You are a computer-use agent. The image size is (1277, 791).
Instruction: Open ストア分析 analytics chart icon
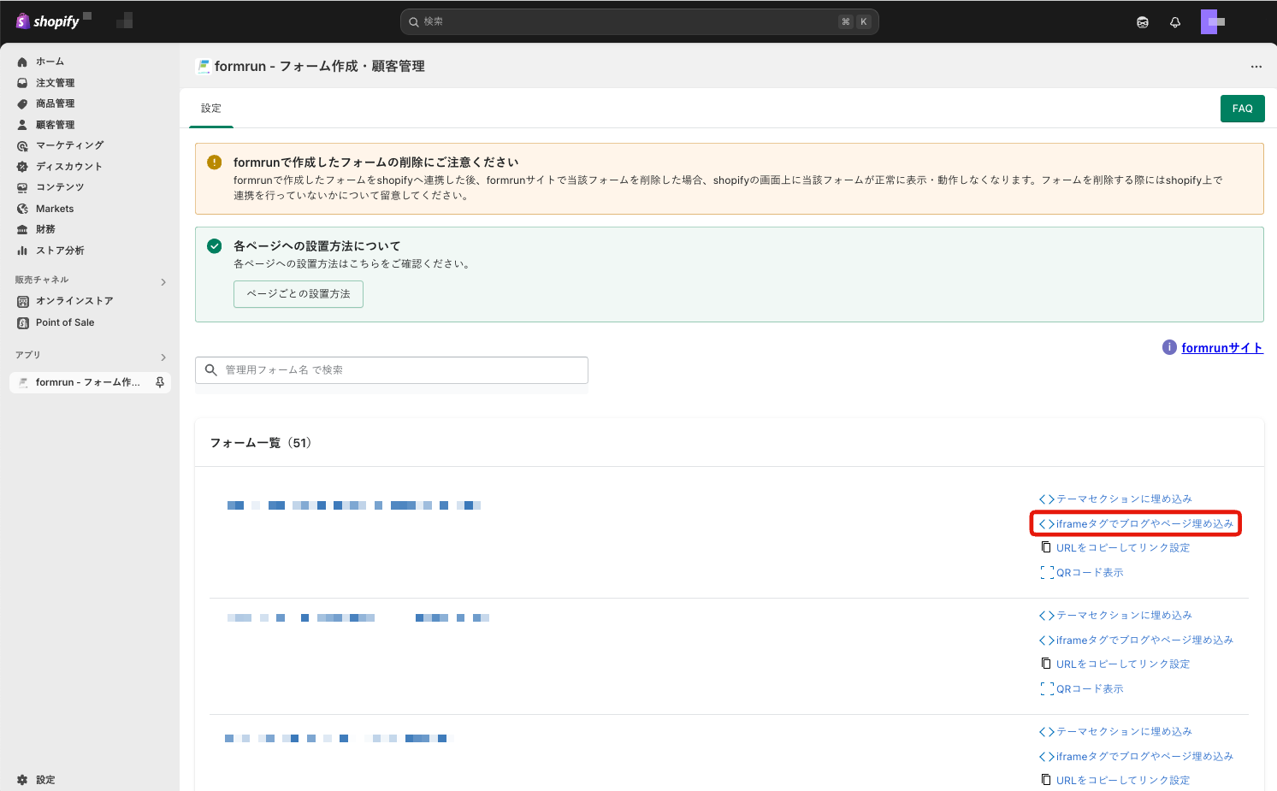pyautogui.click(x=22, y=251)
